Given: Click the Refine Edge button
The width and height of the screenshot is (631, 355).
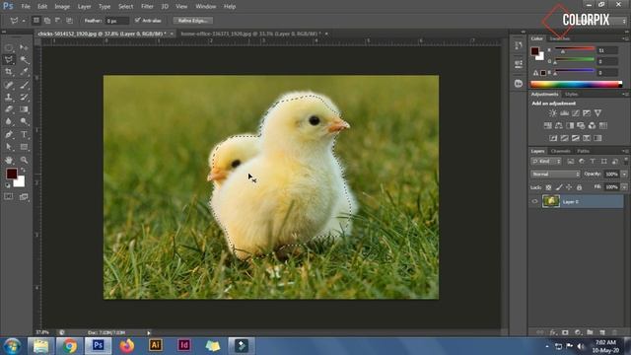Looking at the screenshot, I should (x=193, y=20).
